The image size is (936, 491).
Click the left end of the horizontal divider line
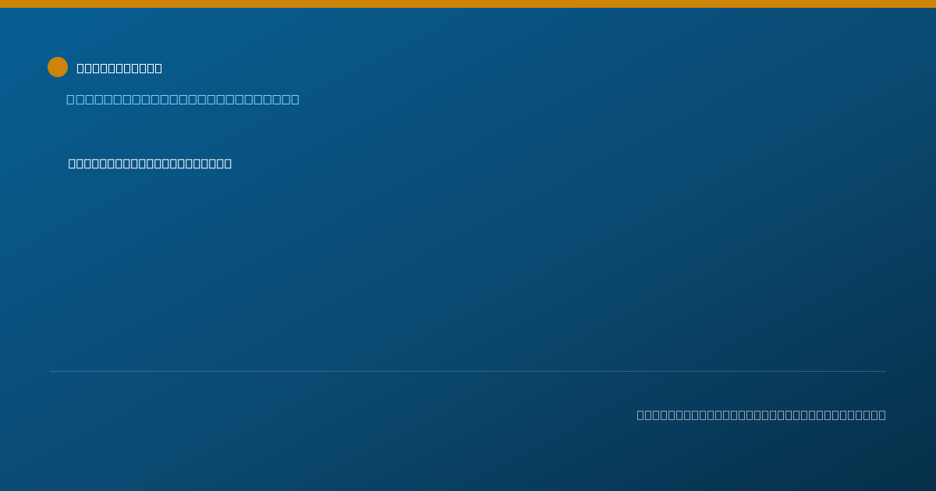tap(51, 371)
